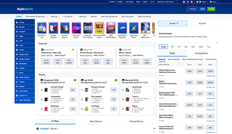
Task: Select Gaelic Games in the sidebar
Action: [25, 77]
